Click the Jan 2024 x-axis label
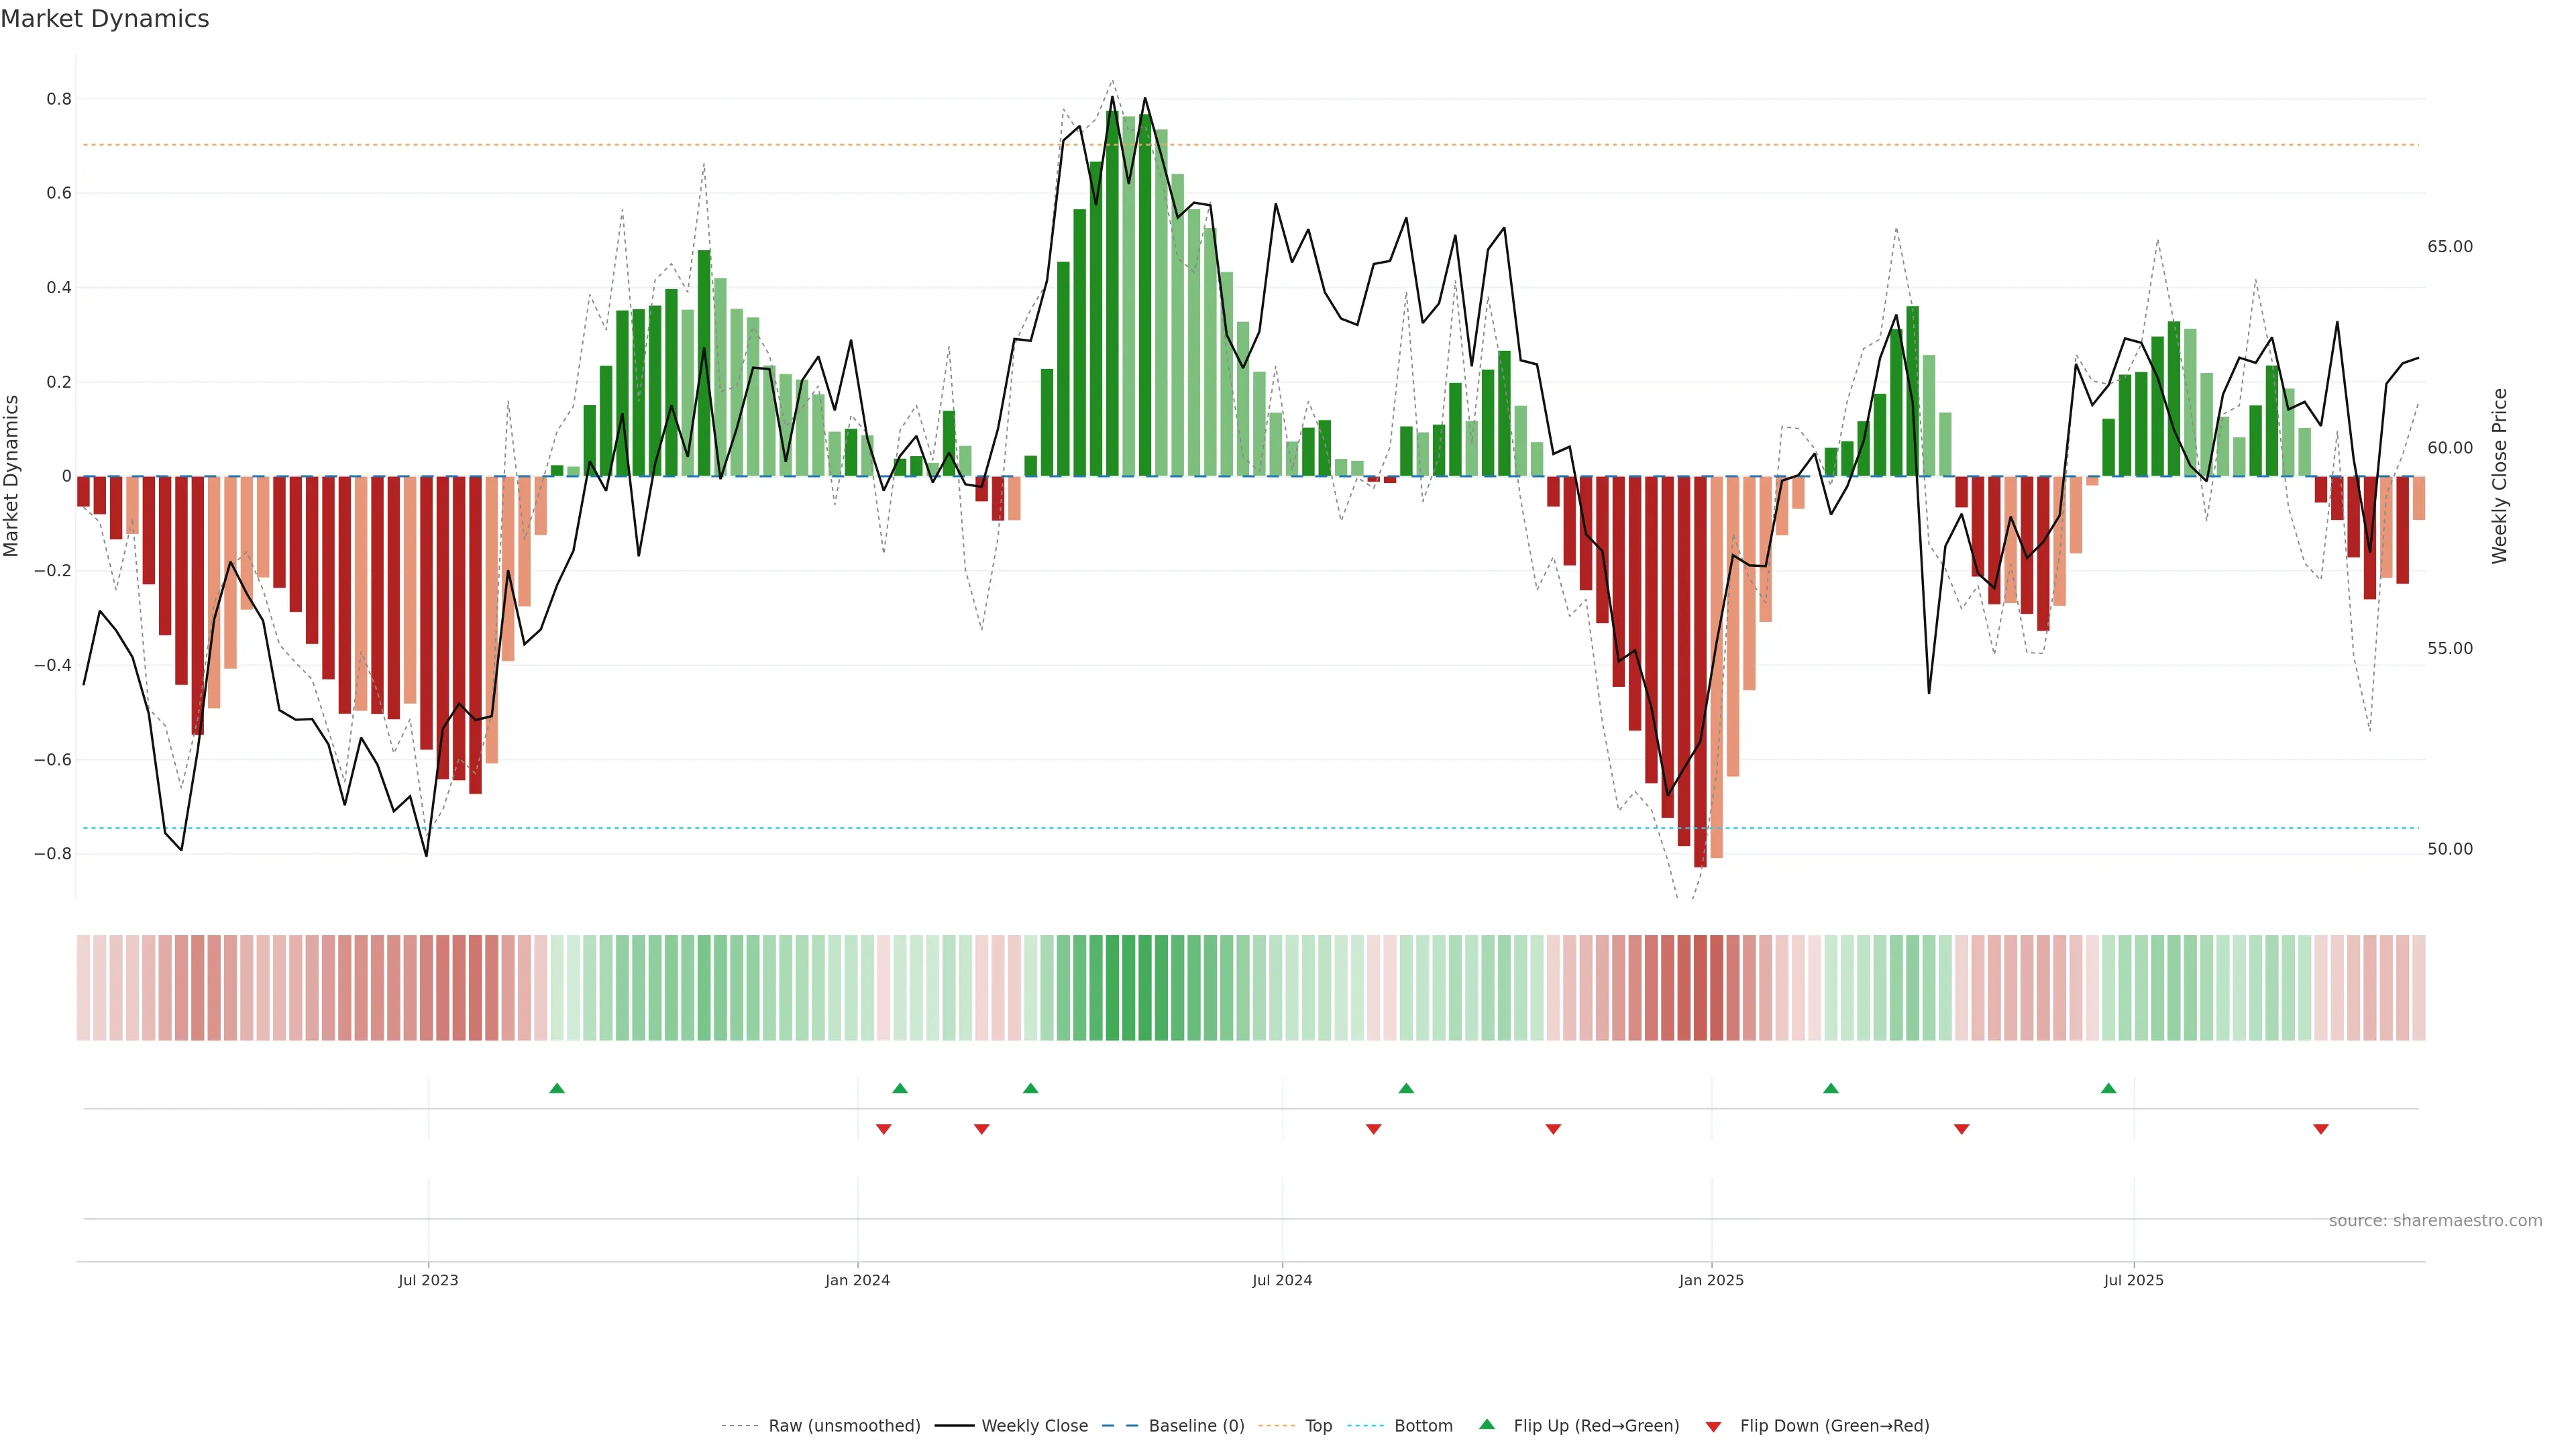This screenshot has width=2576, height=1449. (x=857, y=1280)
